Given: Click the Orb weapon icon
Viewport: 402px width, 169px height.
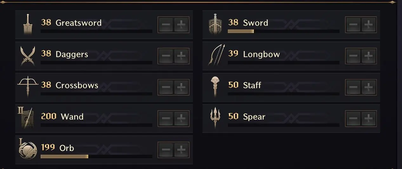Looking at the screenshot, I should (x=28, y=150).
